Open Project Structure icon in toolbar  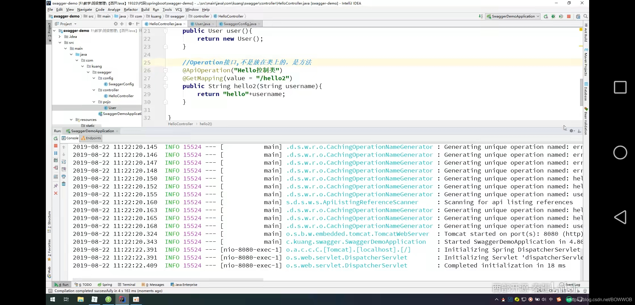(578, 16)
